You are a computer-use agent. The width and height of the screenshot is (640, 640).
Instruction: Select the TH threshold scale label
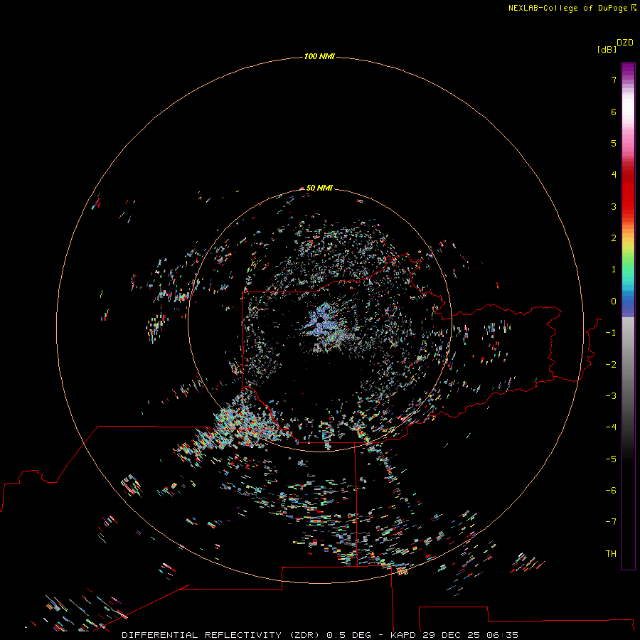click(x=611, y=554)
